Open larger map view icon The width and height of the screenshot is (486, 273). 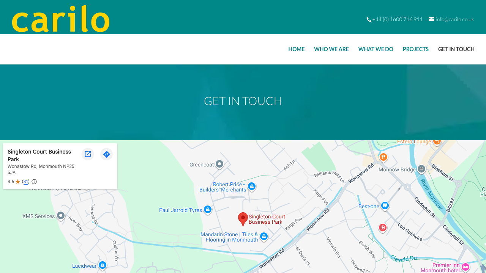point(88,154)
